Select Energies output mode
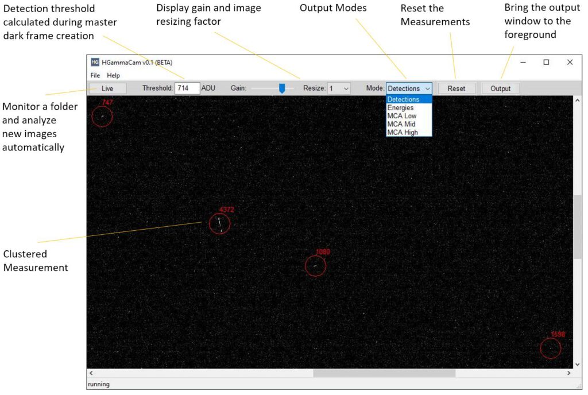The image size is (588, 395). 409,107
